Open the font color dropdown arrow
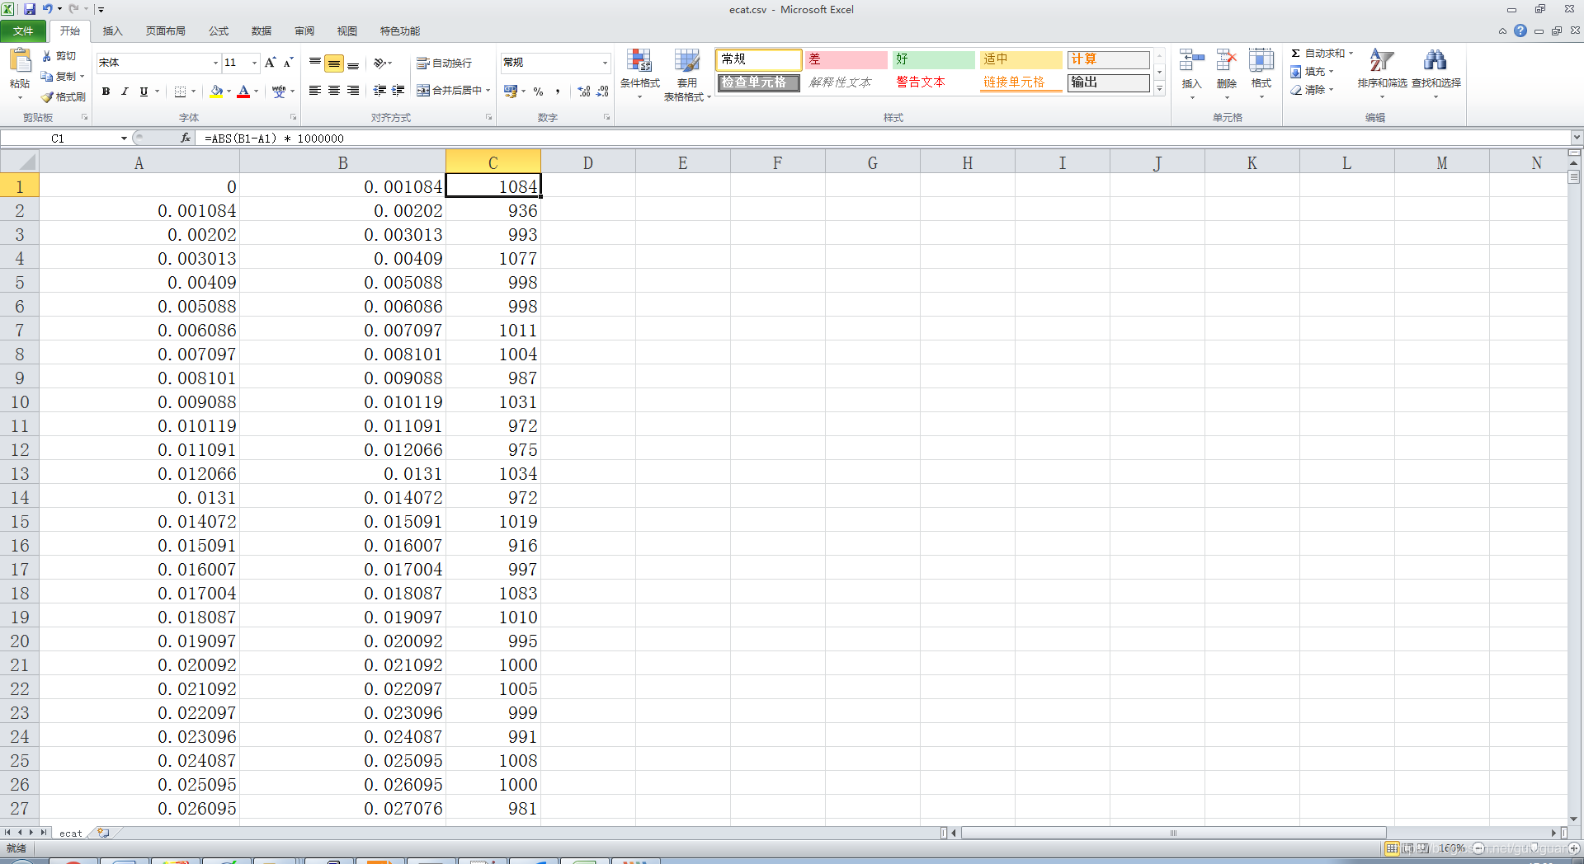The image size is (1584, 864). (x=257, y=92)
